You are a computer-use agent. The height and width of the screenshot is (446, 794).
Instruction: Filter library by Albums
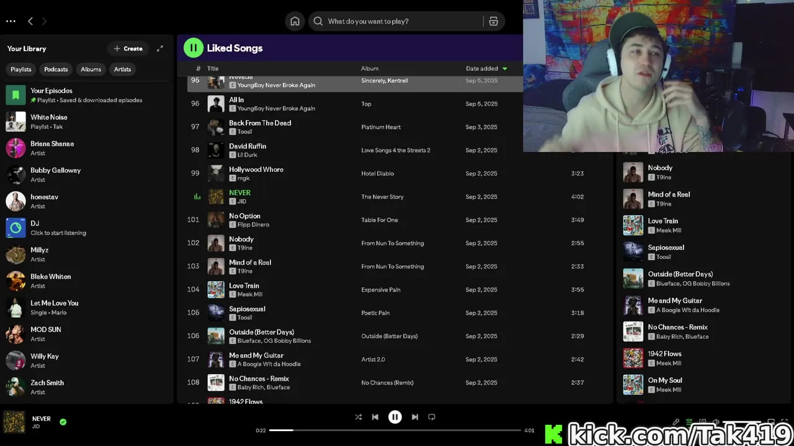click(x=91, y=69)
